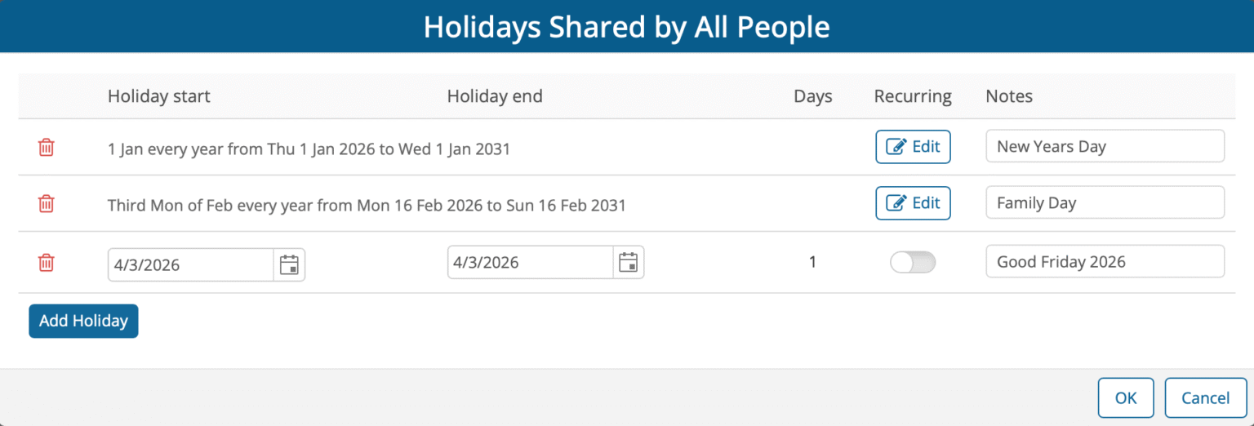The height and width of the screenshot is (426, 1254).
Task: Confirm the dialog with OK
Action: click(1126, 398)
